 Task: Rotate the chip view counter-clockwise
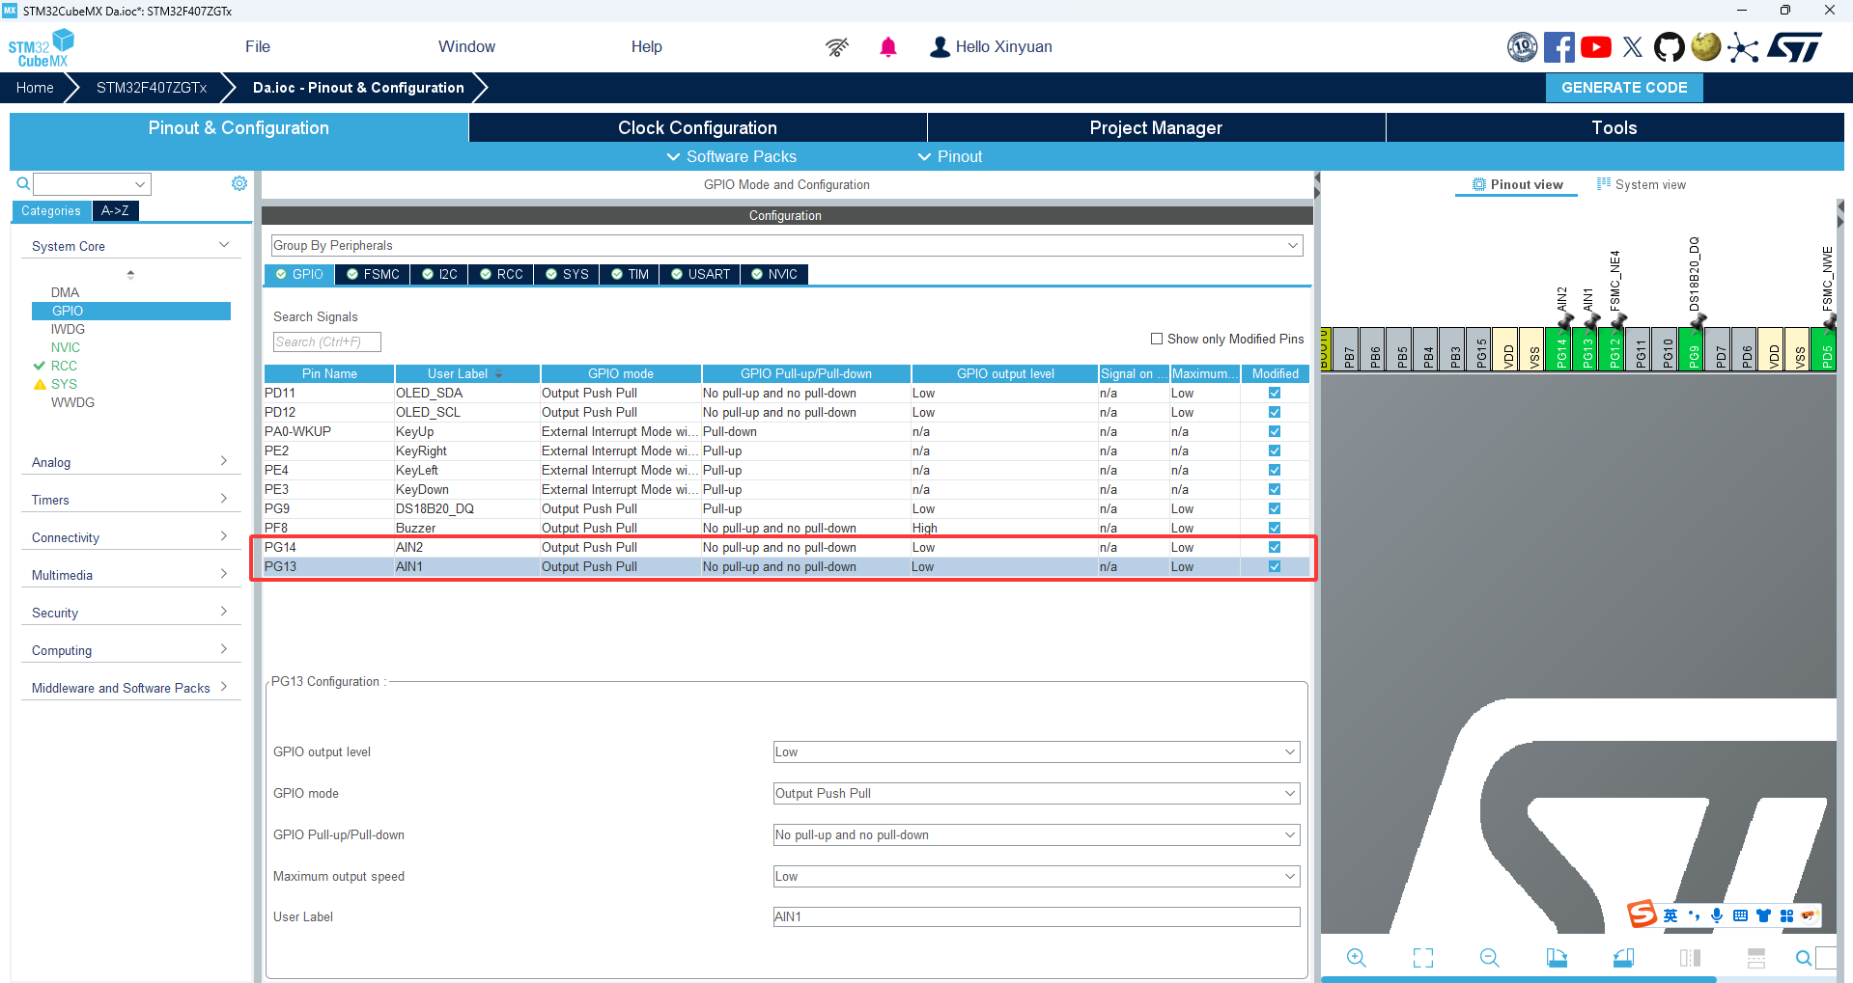[1623, 958]
